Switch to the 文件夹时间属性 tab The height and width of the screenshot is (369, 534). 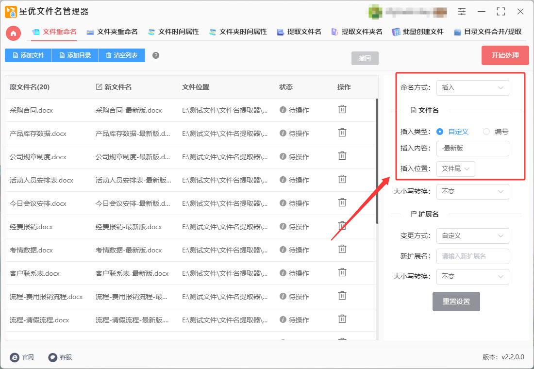point(238,32)
